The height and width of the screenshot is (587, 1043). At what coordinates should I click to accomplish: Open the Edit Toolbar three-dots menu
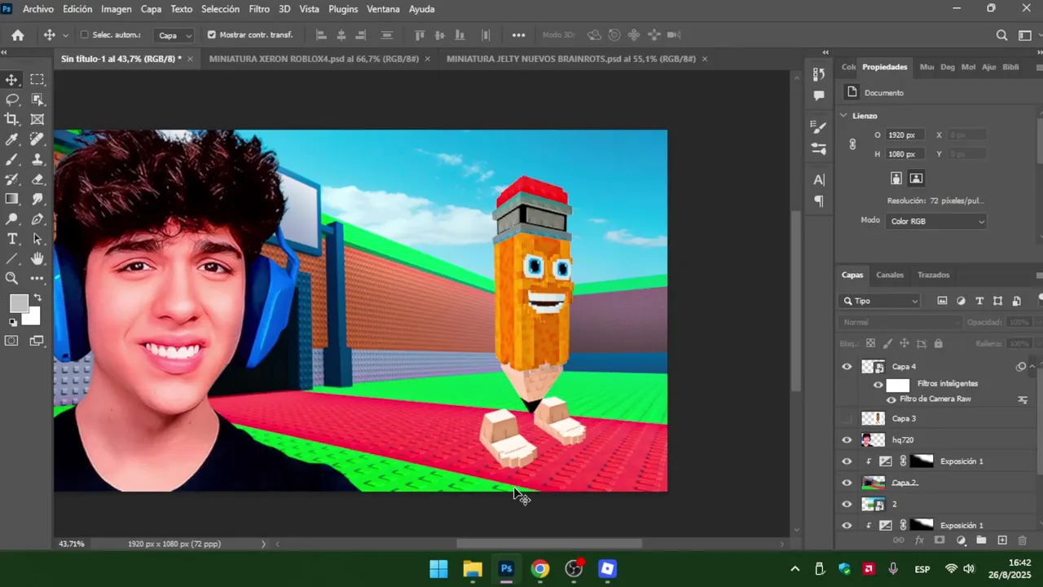pos(37,279)
